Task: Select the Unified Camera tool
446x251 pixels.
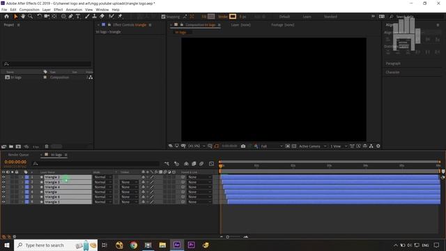Action: click(x=47, y=17)
